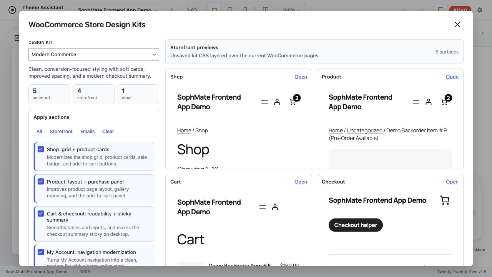Click the 'Apply sections' heading

[52, 117]
